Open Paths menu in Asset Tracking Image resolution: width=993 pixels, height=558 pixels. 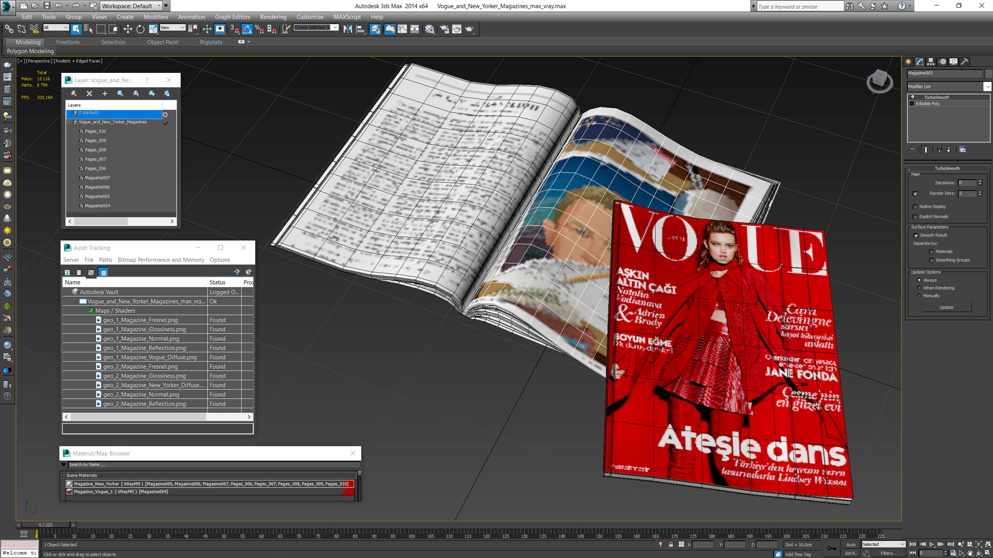coord(106,260)
